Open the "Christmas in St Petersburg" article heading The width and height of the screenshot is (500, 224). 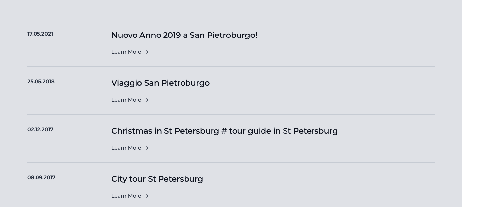tap(224, 131)
